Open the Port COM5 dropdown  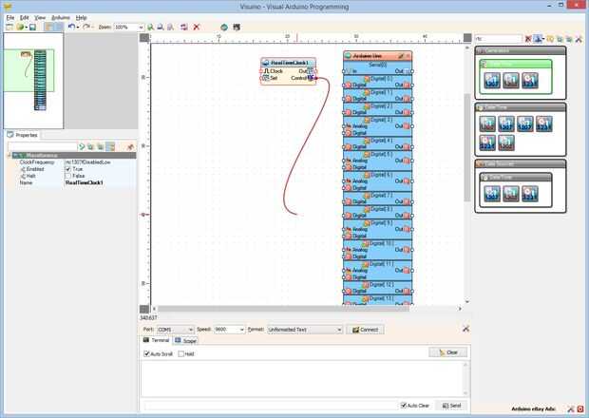pos(190,330)
